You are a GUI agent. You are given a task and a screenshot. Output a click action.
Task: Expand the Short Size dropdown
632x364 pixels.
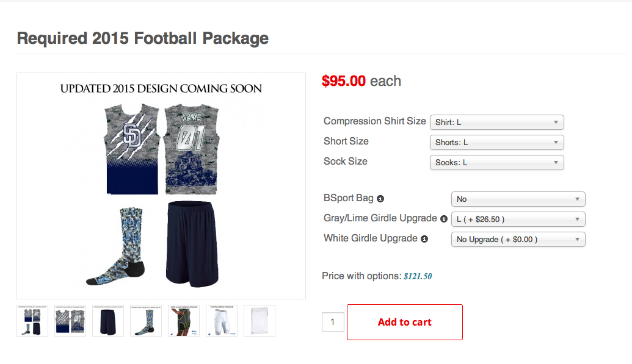[496, 142]
